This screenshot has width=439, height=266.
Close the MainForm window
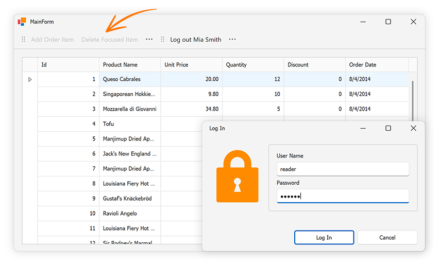click(x=413, y=22)
